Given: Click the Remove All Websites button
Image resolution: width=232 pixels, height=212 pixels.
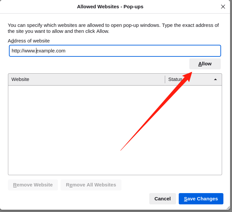Looking at the screenshot, I should [x=91, y=185].
